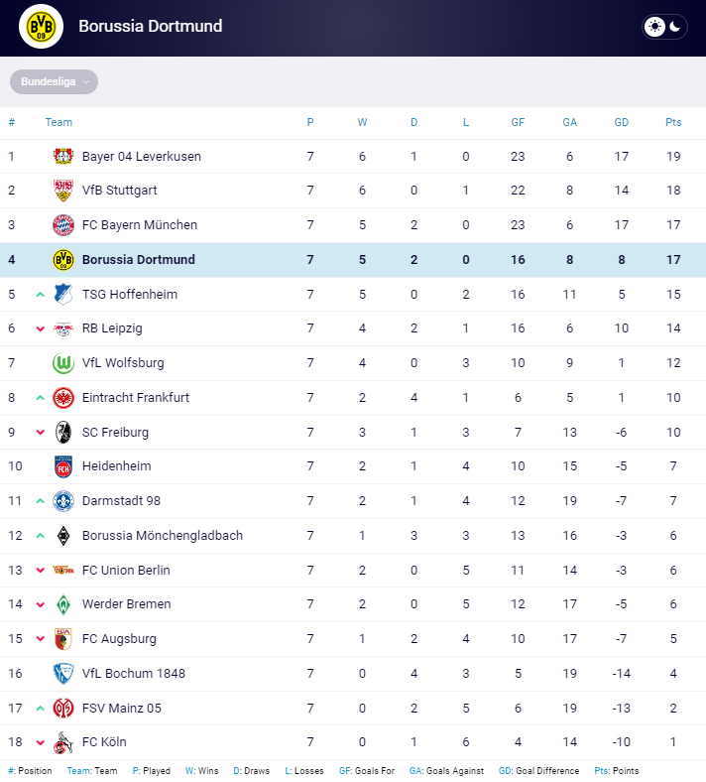The width and height of the screenshot is (706, 782).
Task: Click FC Bayern München crest icon
Action: (63, 225)
